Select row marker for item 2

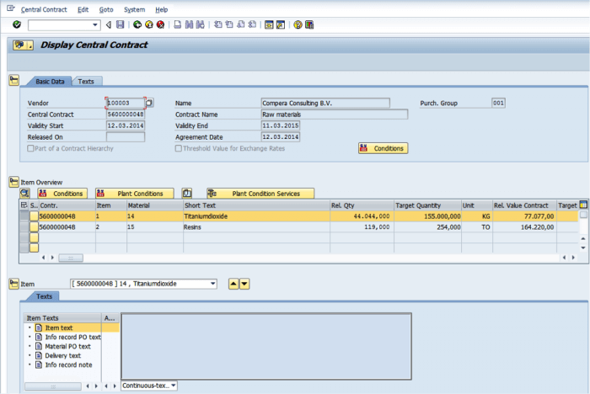[x=24, y=226]
